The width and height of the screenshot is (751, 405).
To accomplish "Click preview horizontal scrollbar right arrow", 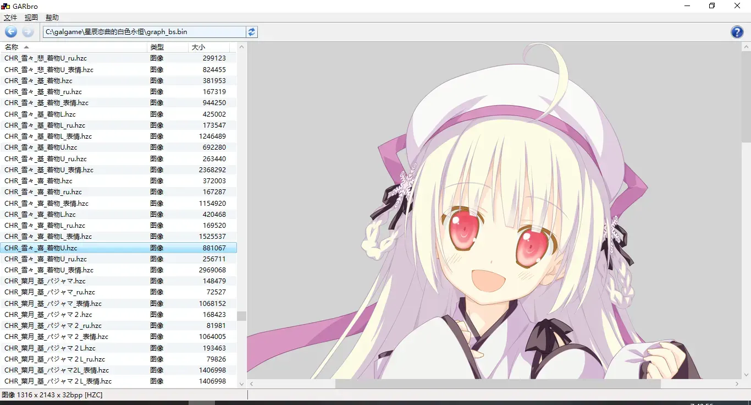I will click(x=737, y=384).
